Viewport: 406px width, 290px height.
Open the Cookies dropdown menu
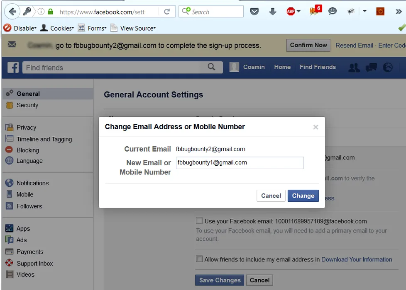57,28
